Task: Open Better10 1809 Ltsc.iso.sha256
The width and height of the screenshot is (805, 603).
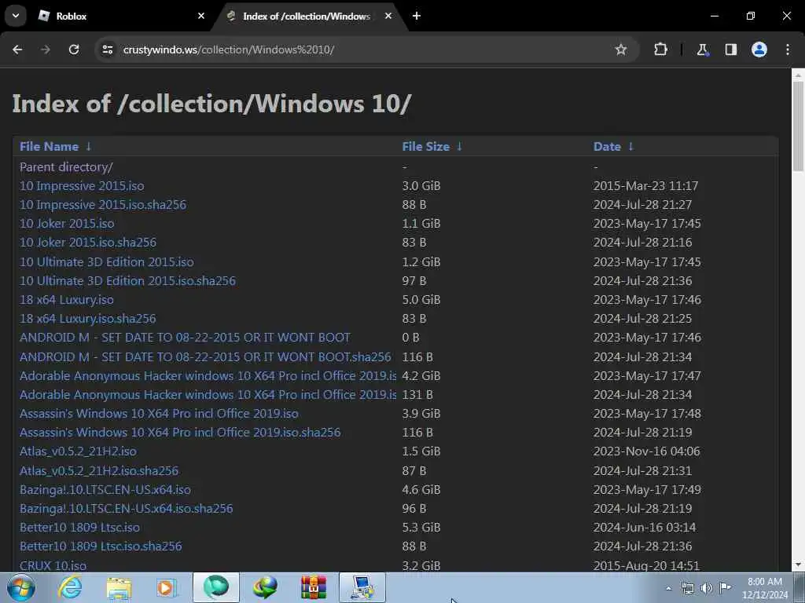Action: (x=101, y=546)
